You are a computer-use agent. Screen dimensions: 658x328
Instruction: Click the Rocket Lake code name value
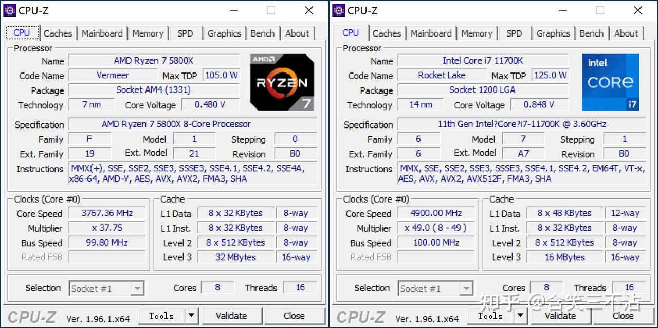442,76
